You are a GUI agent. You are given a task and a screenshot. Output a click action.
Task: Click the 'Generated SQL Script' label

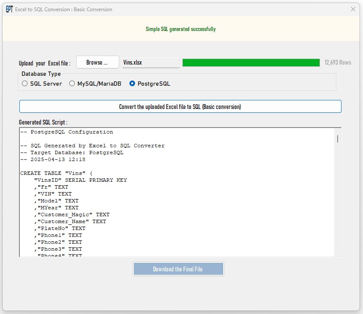coord(43,123)
